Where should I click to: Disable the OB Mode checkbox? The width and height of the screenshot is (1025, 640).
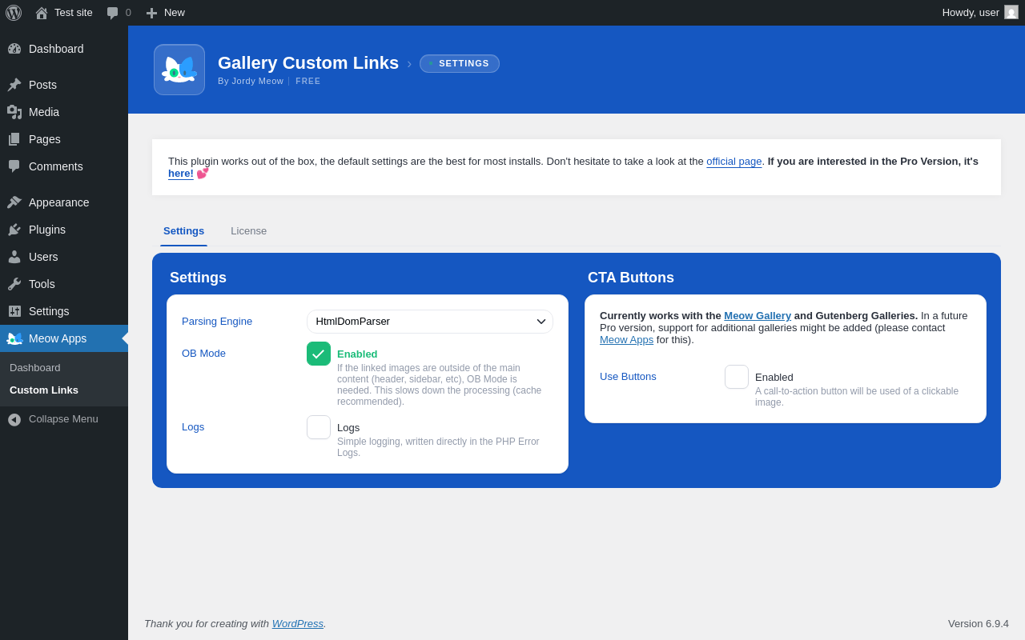coord(319,354)
